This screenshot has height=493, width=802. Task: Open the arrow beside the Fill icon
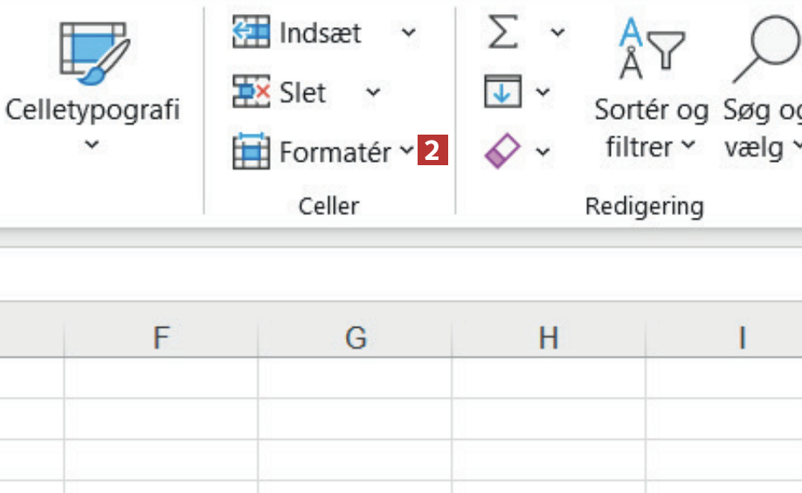click(543, 93)
